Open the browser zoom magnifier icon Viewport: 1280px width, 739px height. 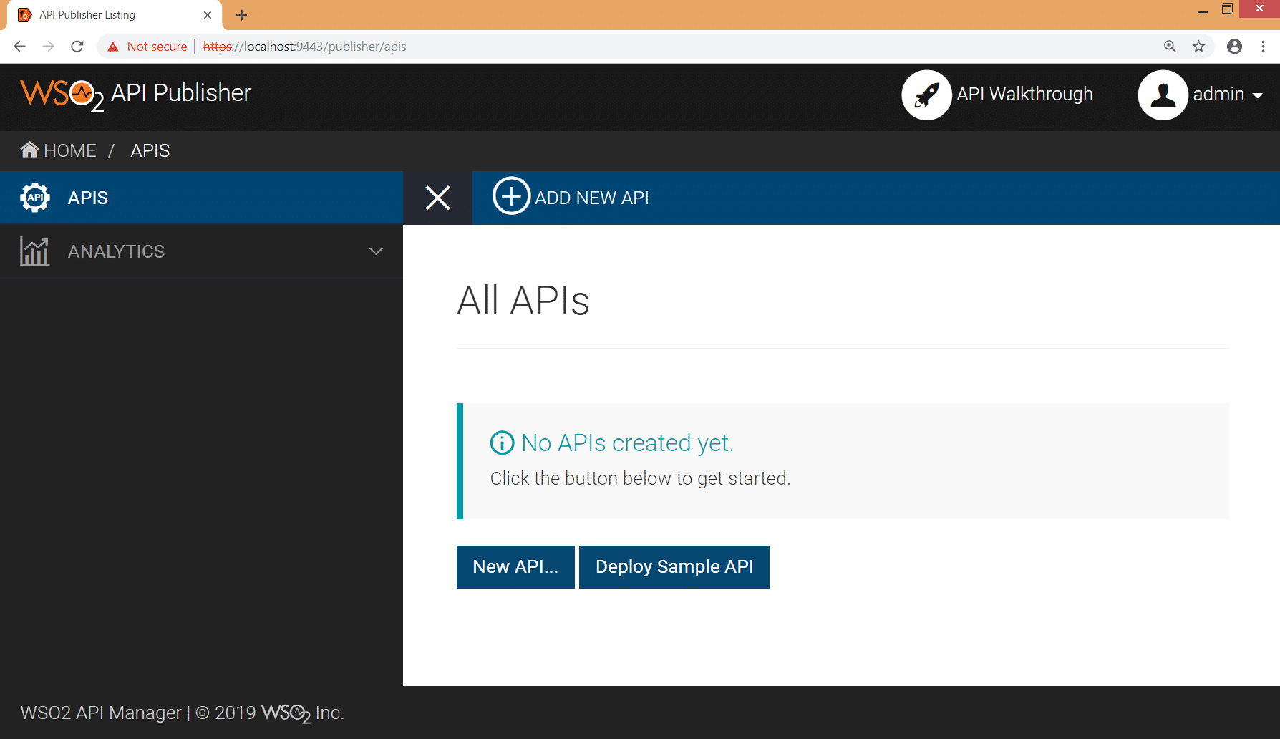point(1170,47)
